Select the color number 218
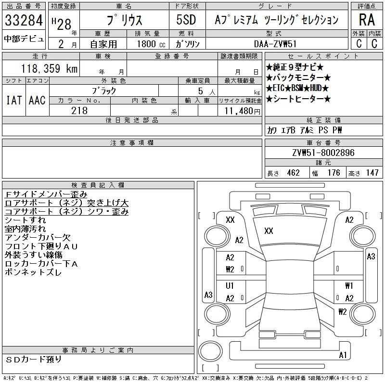The image size is (385, 385). [x=79, y=111]
